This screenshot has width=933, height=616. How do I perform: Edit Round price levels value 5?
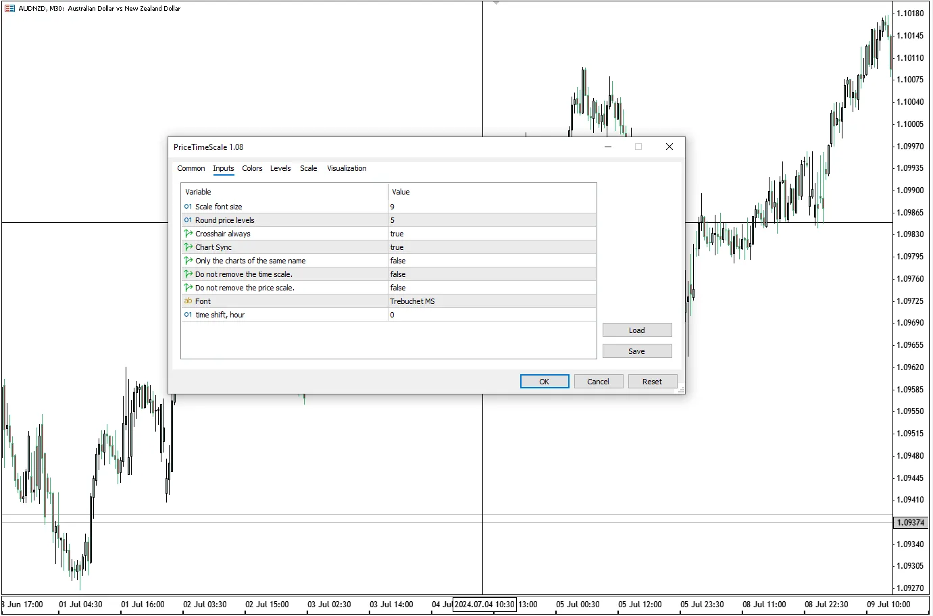(x=492, y=220)
